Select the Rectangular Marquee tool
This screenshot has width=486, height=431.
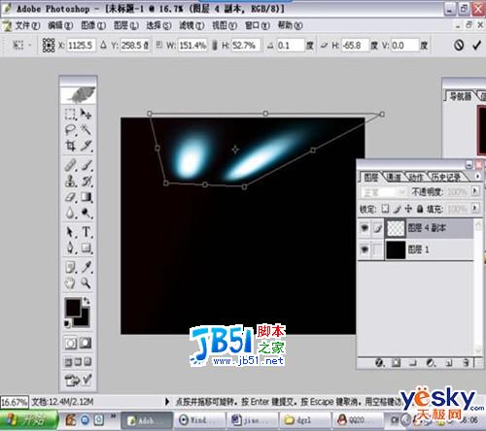click(70, 114)
